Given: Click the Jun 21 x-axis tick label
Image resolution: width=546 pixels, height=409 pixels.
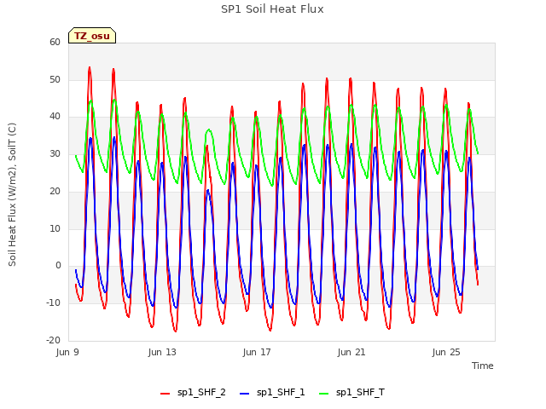Looking at the screenshot, I should (351, 352).
